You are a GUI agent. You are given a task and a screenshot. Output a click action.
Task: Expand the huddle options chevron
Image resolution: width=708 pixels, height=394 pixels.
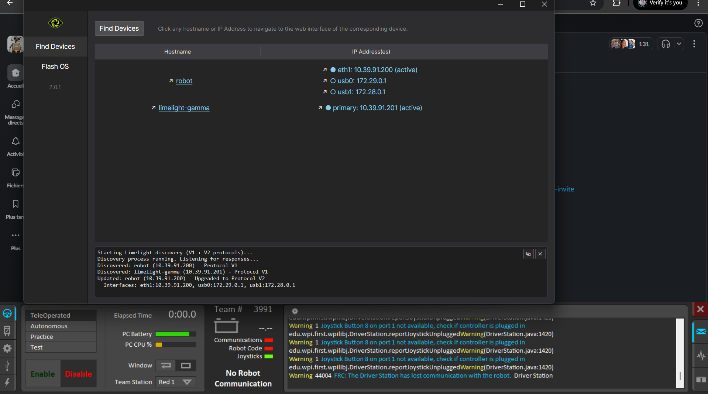pos(678,44)
